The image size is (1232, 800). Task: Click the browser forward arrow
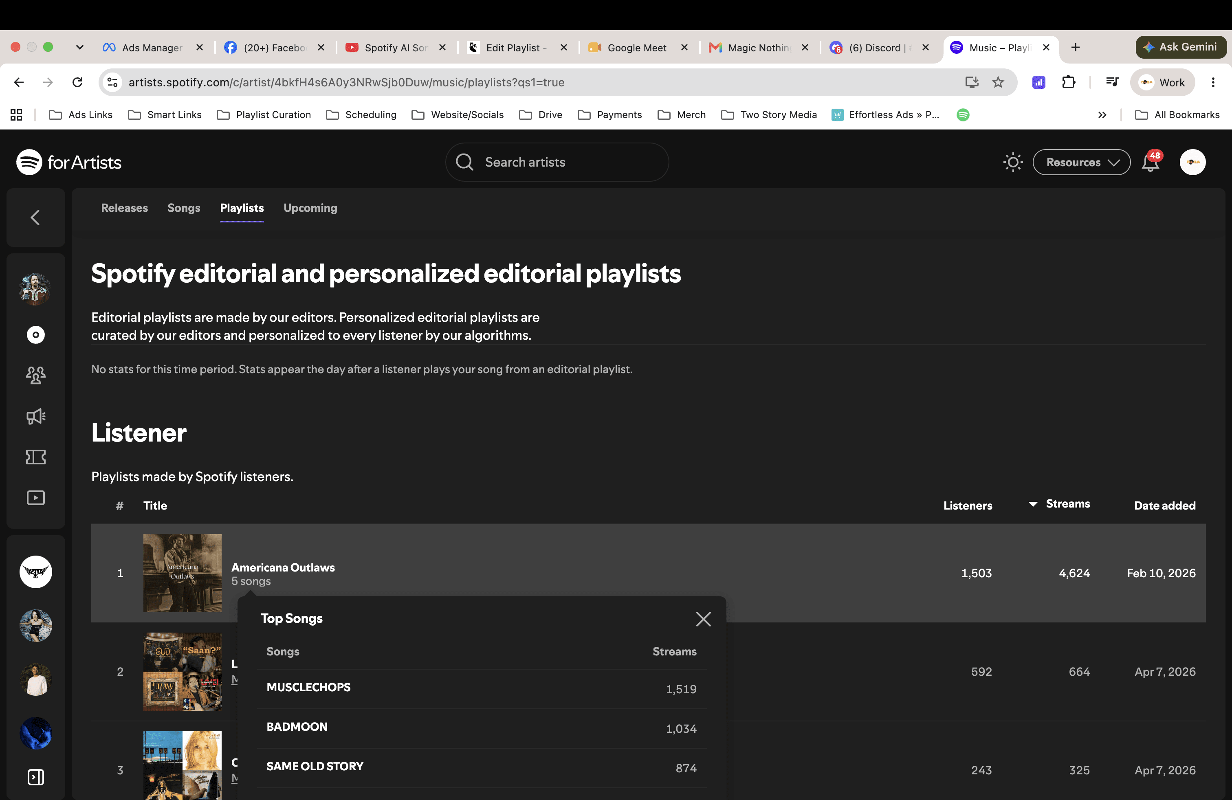point(48,82)
